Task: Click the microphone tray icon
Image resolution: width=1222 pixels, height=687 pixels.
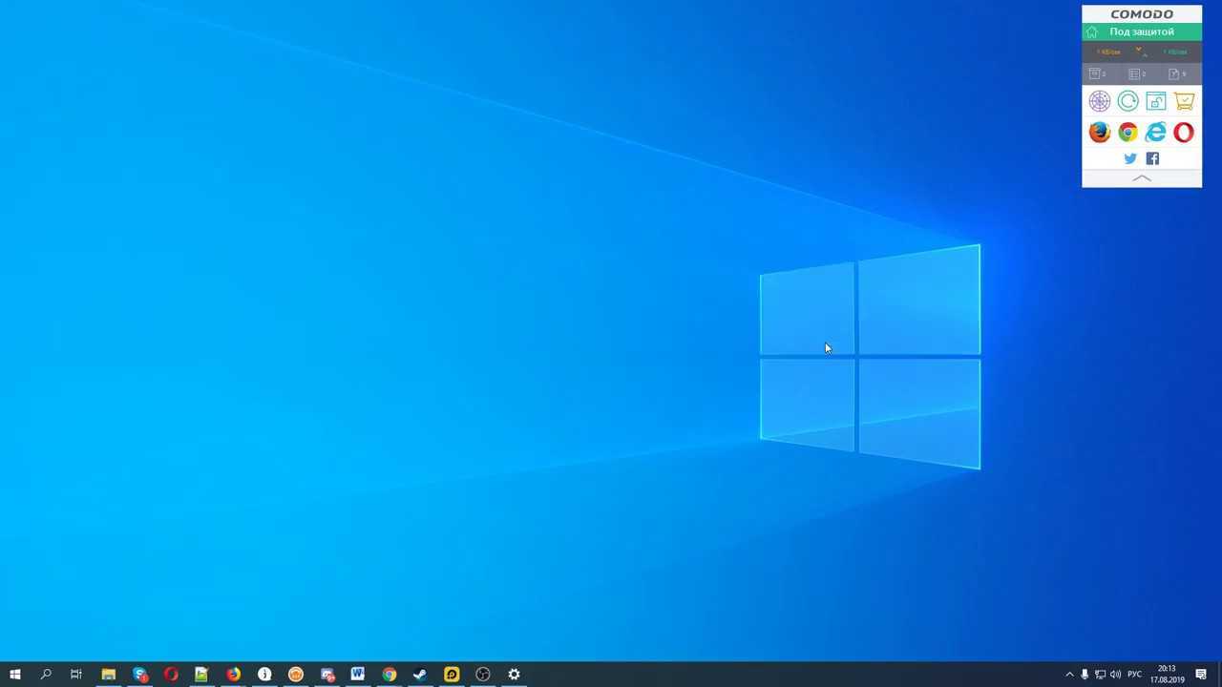Action: click(x=1085, y=675)
